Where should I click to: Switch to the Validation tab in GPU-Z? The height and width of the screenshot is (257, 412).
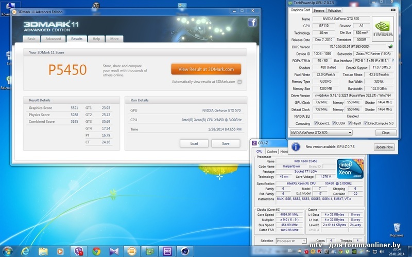pyautogui.click(x=334, y=10)
